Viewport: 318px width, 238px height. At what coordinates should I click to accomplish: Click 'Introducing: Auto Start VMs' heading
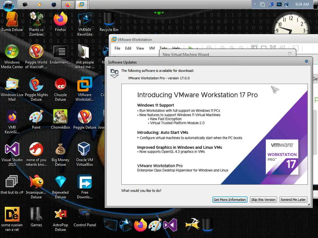163,133
